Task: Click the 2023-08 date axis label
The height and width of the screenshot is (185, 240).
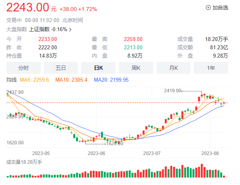Action: tap(210, 153)
